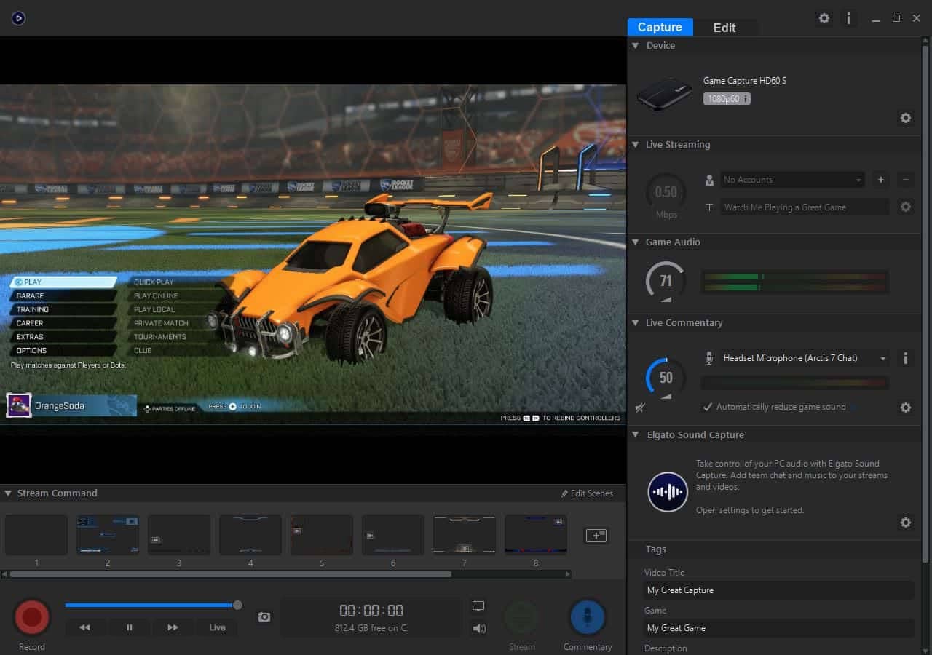Click the Elgato Sound Capture waveform icon
This screenshot has height=655, width=932.
(668, 492)
